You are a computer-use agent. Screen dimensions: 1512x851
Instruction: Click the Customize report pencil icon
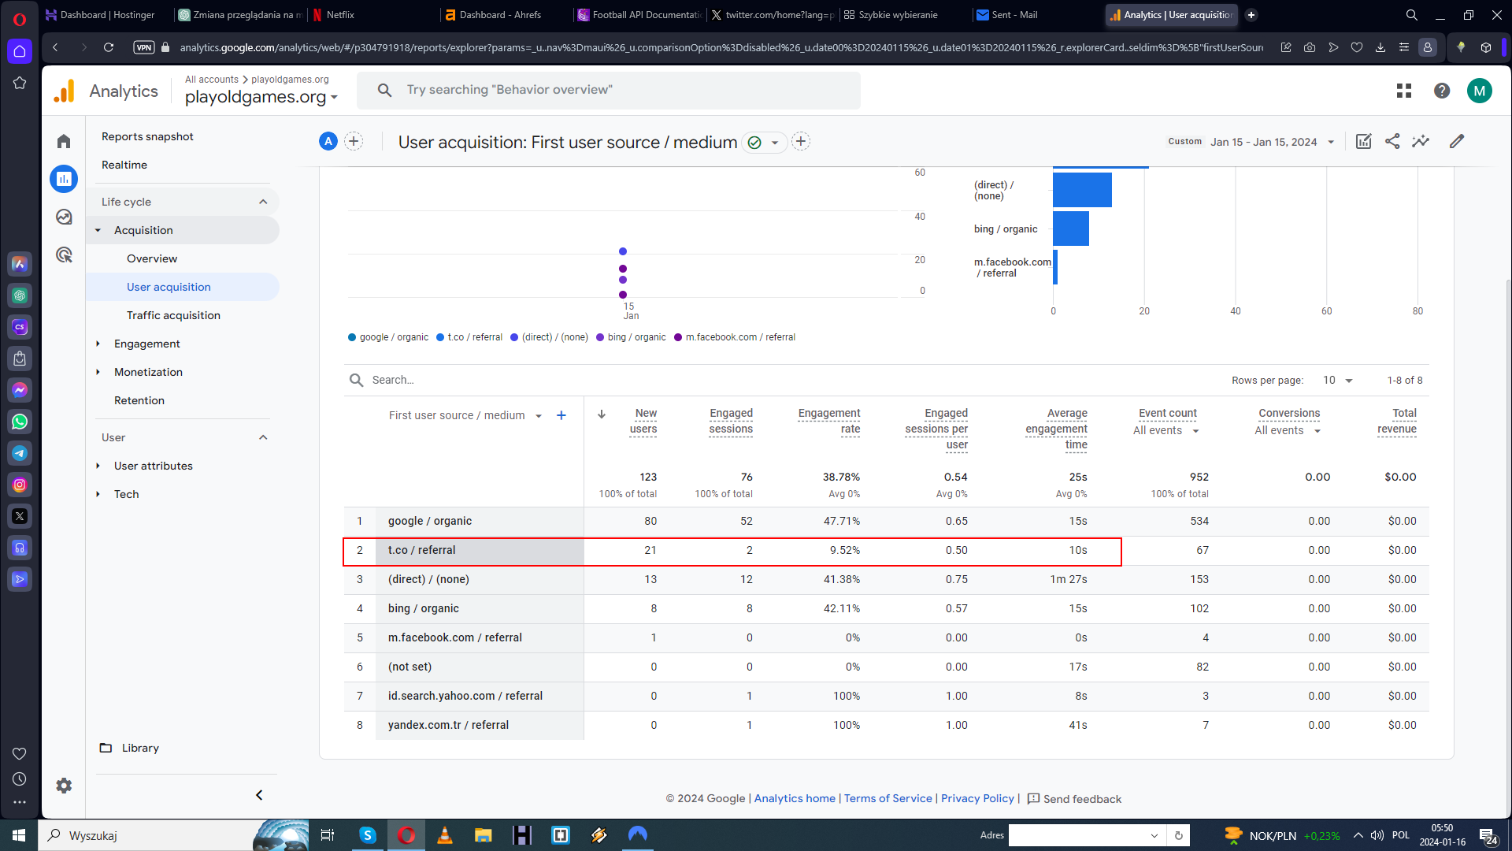click(1457, 141)
